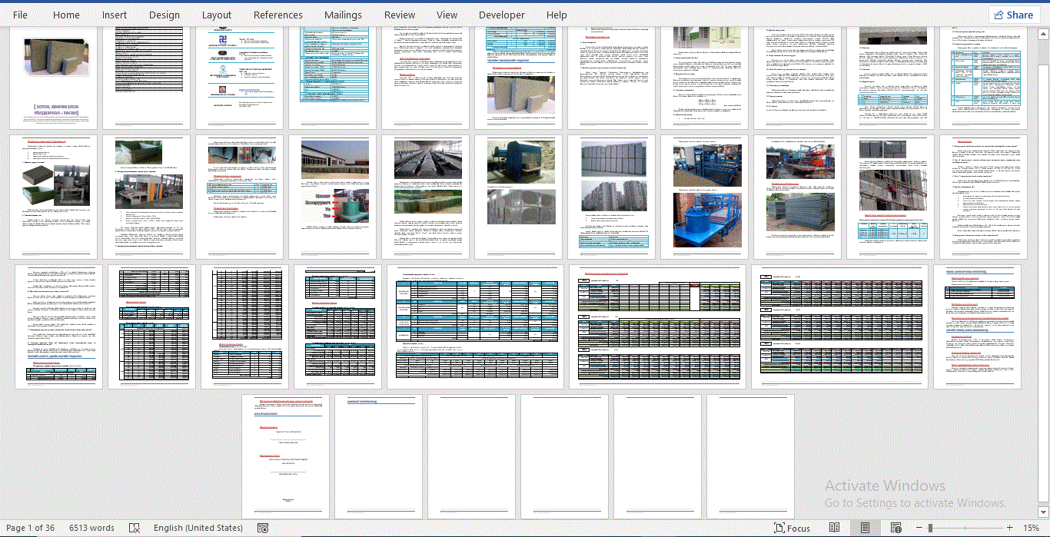Click the nearly empty page with blue heading

click(378, 457)
